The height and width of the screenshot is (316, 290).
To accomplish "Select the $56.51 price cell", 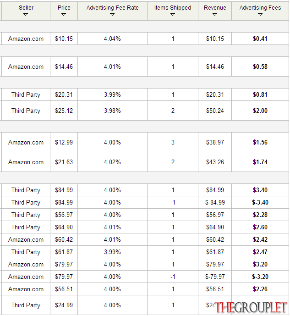I will point(64,289).
